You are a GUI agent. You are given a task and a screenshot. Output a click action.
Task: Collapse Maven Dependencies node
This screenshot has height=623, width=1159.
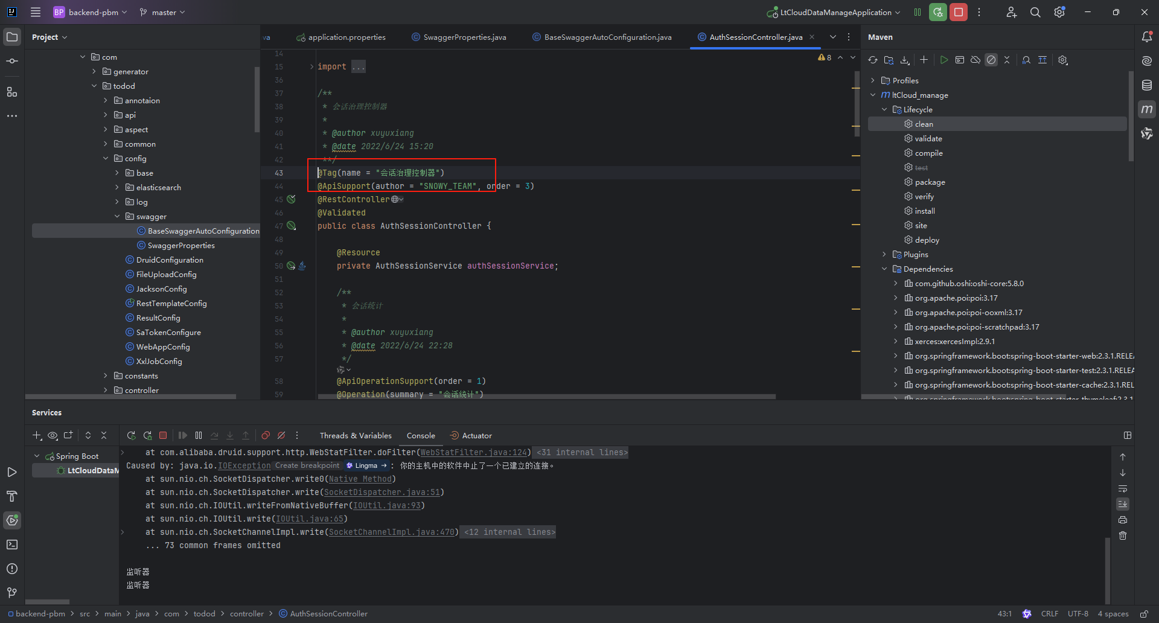pos(884,269)
